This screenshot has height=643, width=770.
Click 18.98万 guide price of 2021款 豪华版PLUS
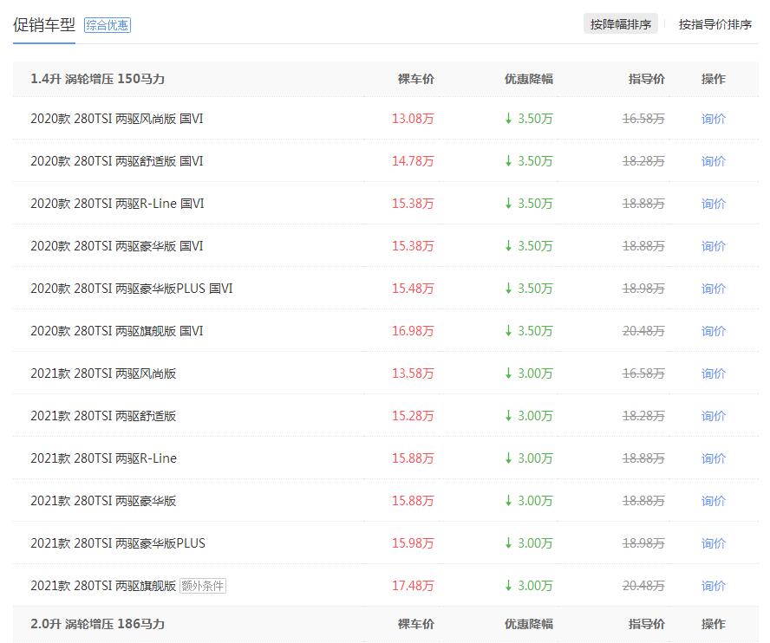click(643, 543)
